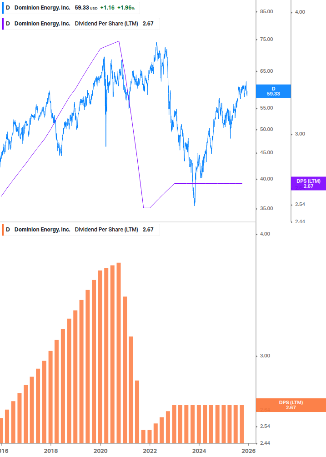Image resolution: width=326 pixels, height=457 pixels.
Task: Click the +1.16 change value in price legend
Action: [x=107, y=8]
